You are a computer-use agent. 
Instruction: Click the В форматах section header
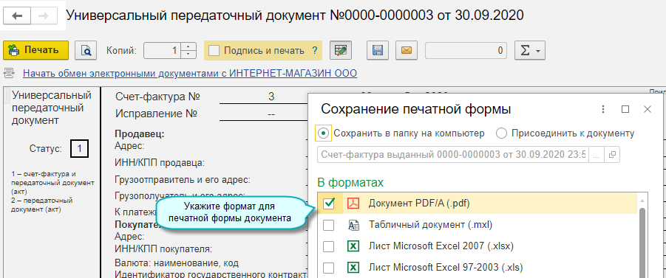coord(350,183)
